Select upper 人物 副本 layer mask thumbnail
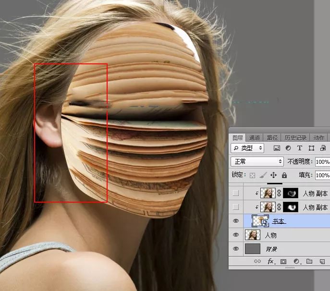This screenshot has width=330, height=291. point(291,193)
